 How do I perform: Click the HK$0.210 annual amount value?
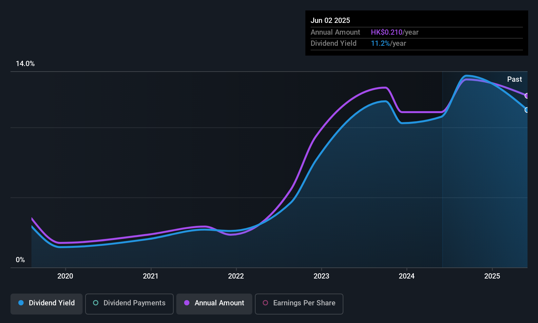(387, 32)
